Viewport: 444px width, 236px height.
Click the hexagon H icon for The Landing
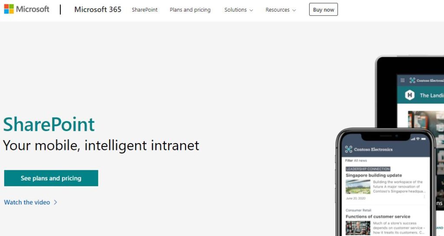coord(409,95)
